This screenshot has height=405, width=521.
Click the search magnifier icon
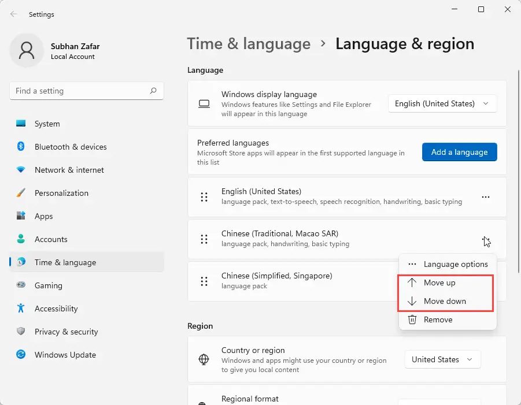click(153, 91)
